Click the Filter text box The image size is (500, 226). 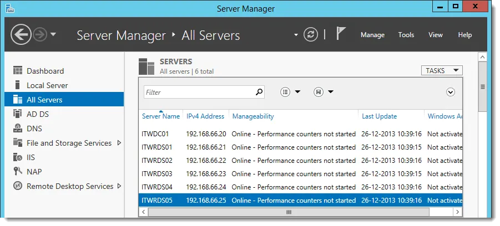point(204,92)
